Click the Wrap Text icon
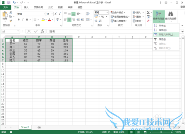 pos(88,14)
